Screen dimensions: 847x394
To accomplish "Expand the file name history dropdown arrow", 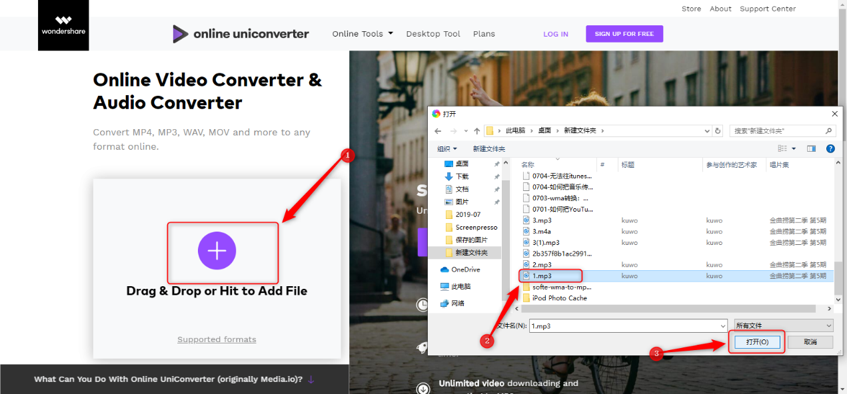I will [722, 325].
